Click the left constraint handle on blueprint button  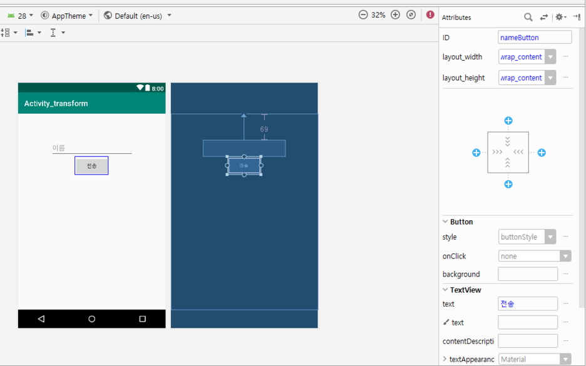[227, 165]
